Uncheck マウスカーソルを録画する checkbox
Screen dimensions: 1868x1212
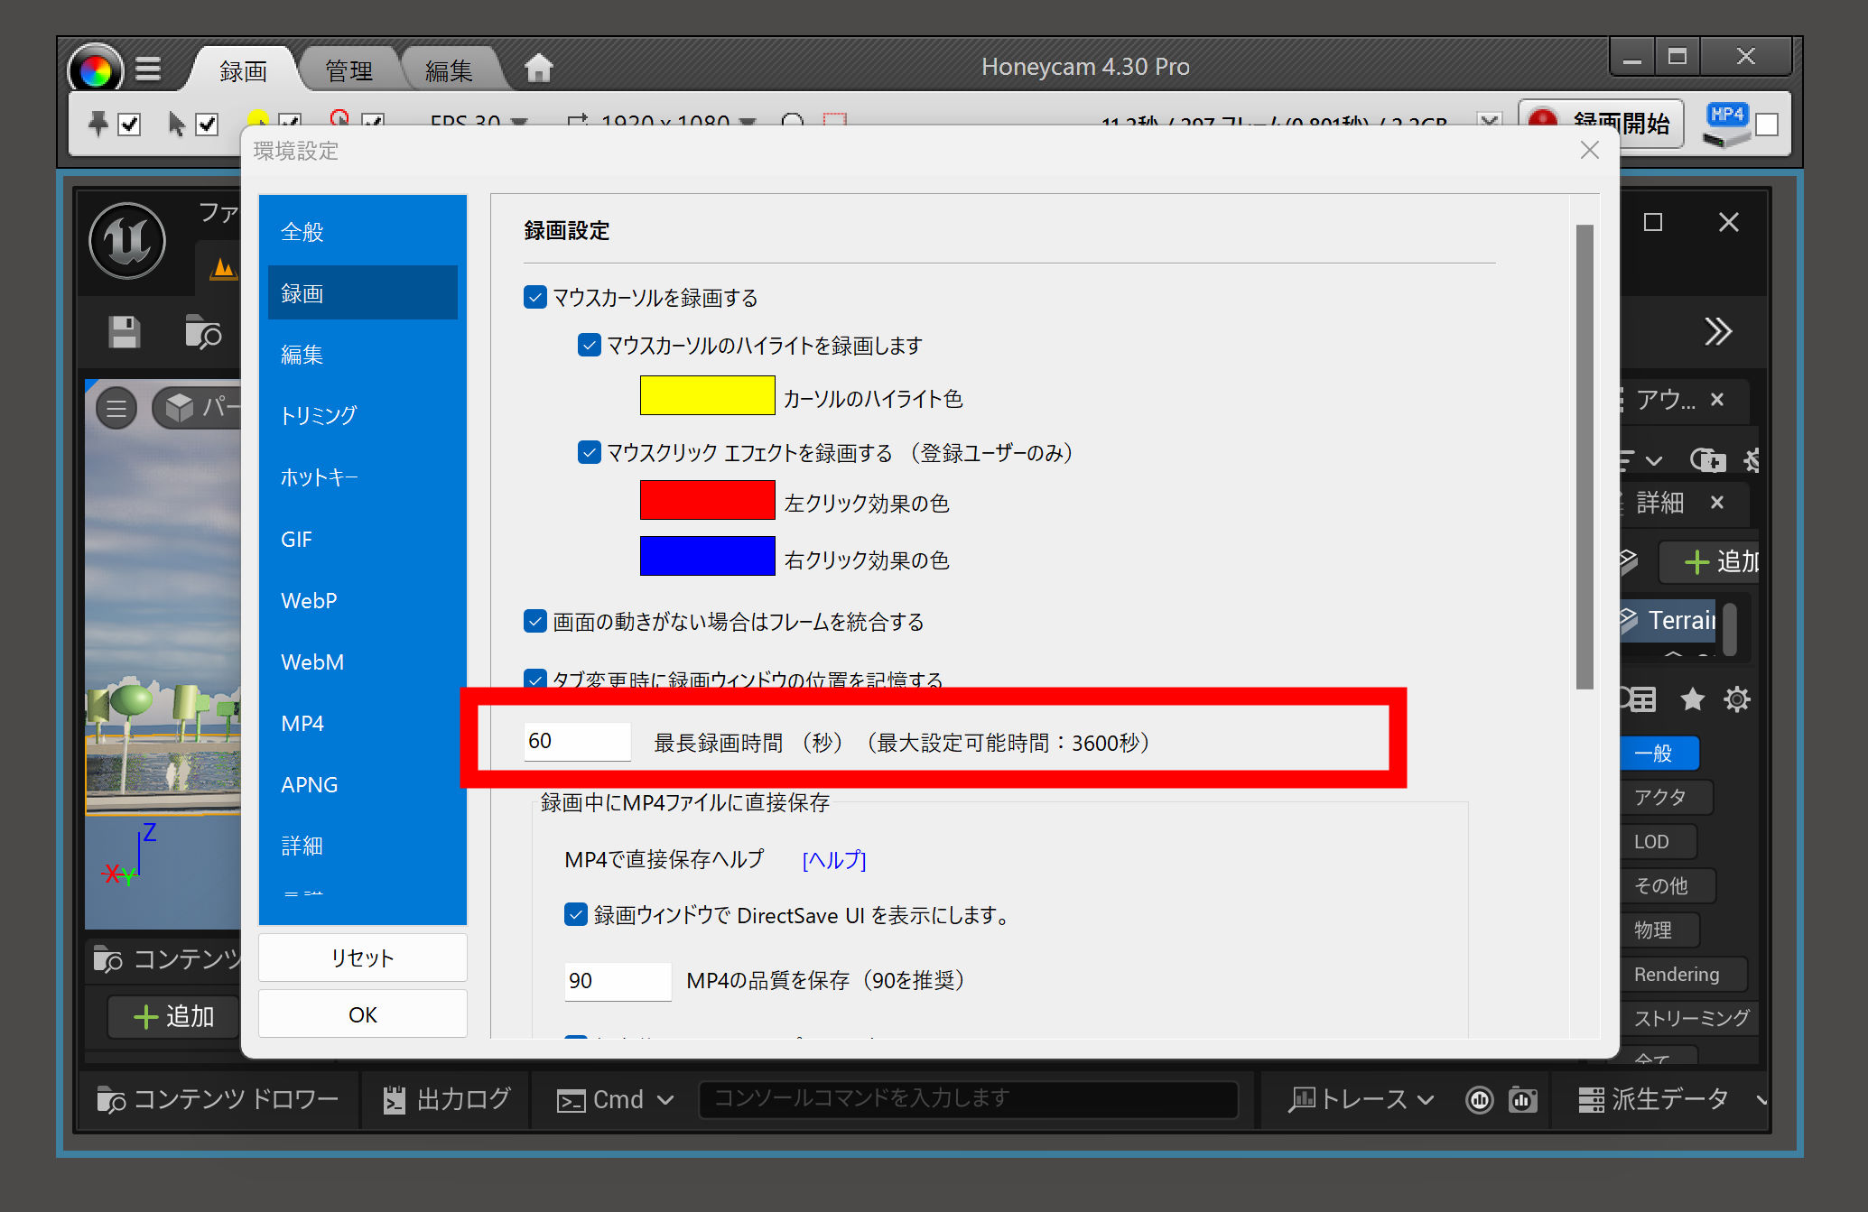535,297
